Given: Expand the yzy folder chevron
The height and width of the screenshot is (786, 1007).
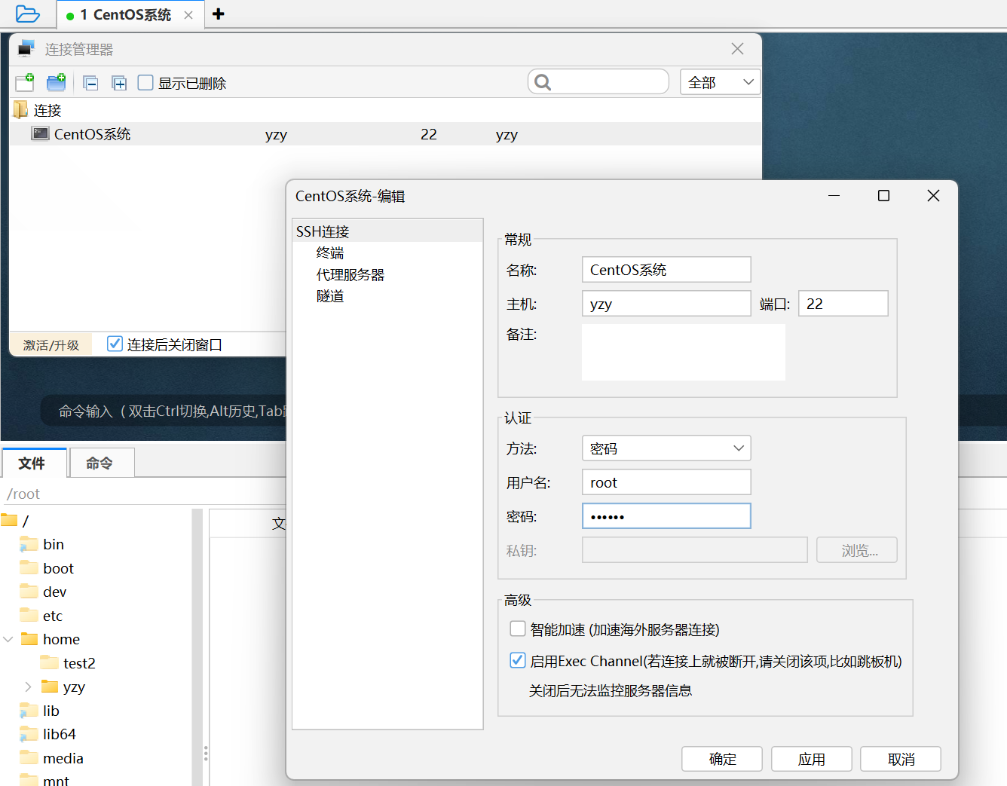Looking at the screenshot, I should point(28,687).
